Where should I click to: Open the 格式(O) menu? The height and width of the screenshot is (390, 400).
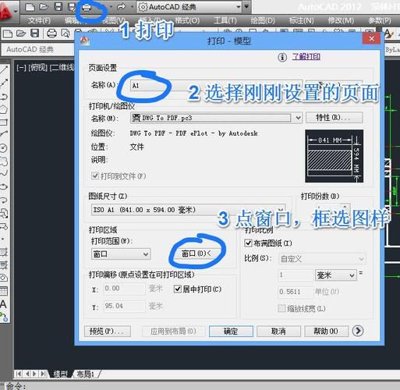(x=187, y=20)
